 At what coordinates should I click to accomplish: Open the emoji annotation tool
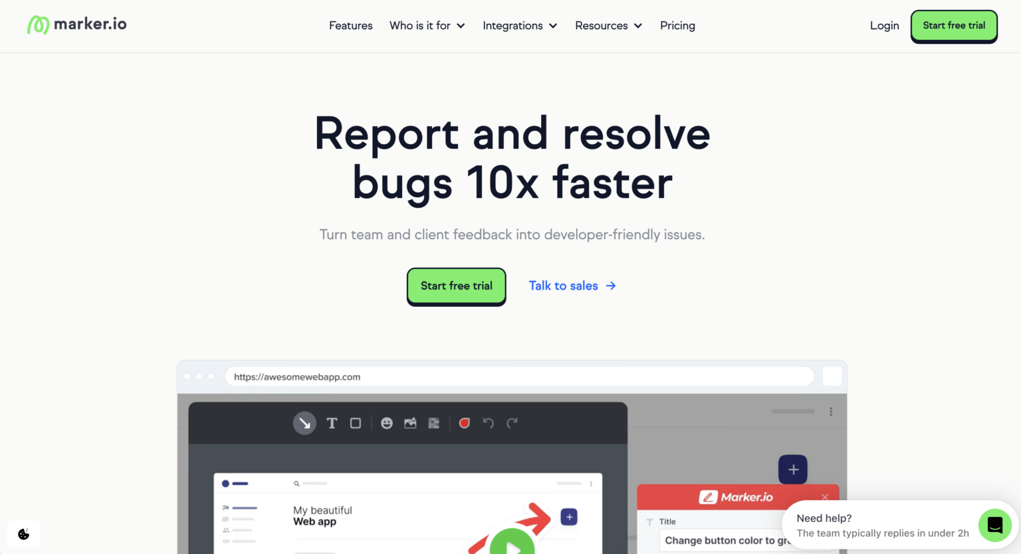tap(387, 423)
